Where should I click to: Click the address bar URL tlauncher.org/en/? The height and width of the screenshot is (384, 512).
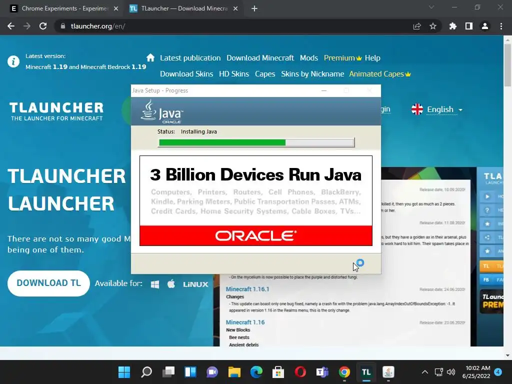click(x=98, y=26)
